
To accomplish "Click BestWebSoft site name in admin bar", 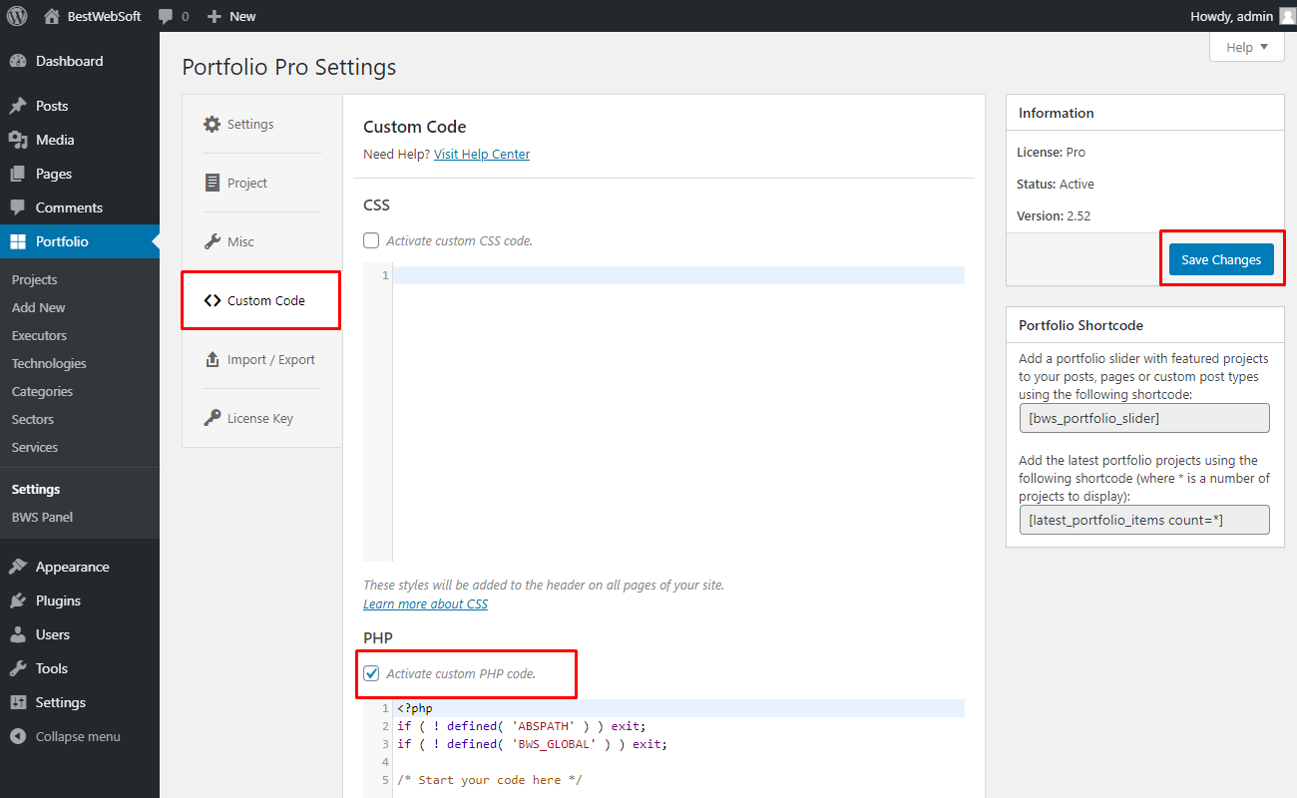I will pos(104,16).
